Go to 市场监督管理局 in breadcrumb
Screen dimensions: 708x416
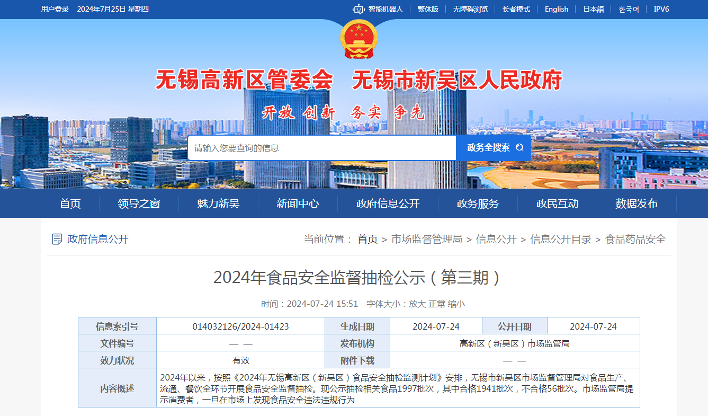tap(427, 239)
